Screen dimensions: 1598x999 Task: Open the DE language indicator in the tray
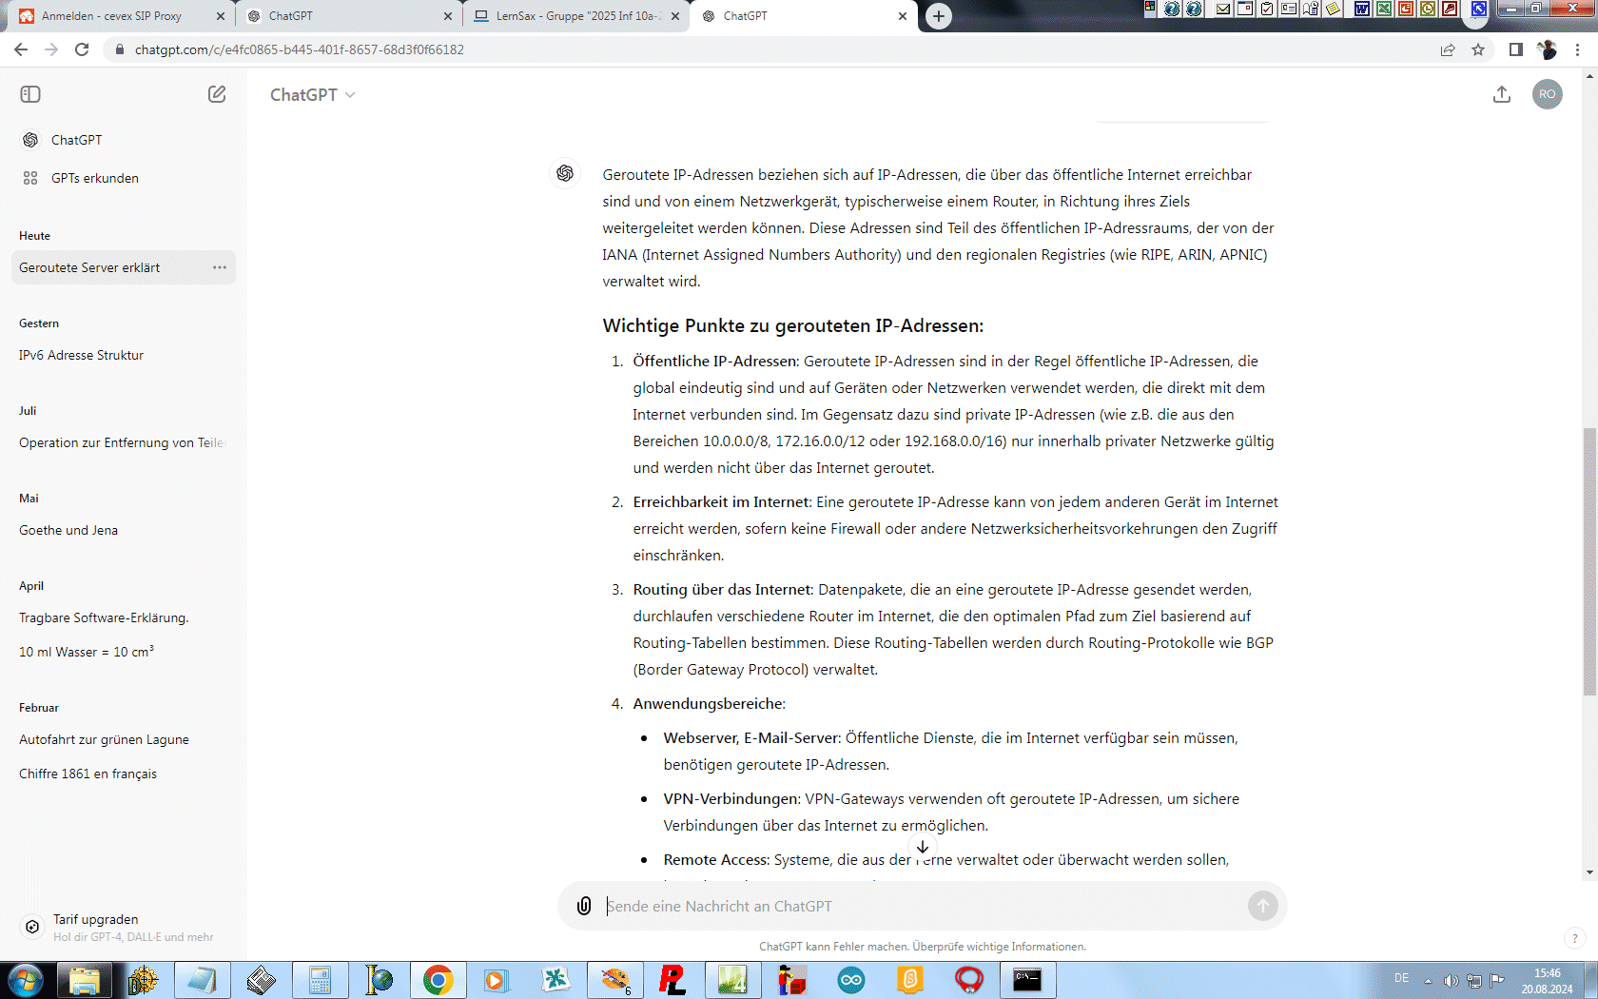[1401, 978]
